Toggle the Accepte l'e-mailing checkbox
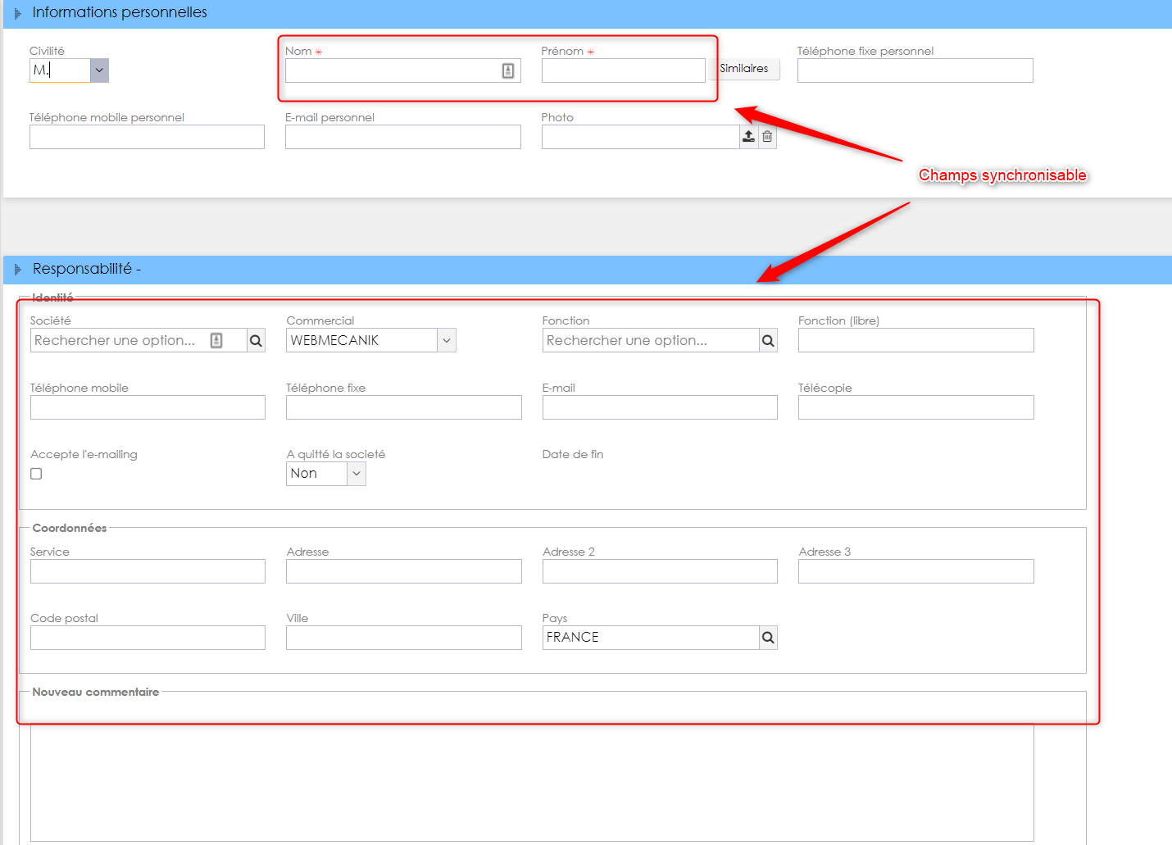Image resolution: width=1172 pixels, height=845 pixels. (x=36, y=474)
